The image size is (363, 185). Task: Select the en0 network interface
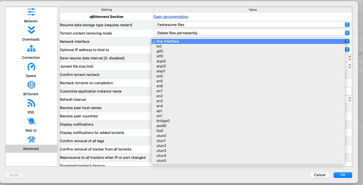click(248, 76)
